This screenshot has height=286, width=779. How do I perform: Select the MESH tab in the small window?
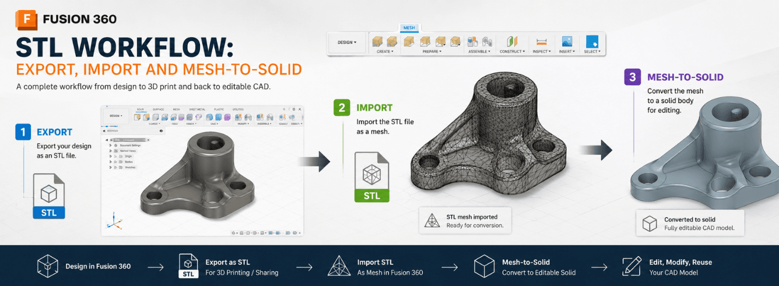pyautogui.click(x=176, y=110)
